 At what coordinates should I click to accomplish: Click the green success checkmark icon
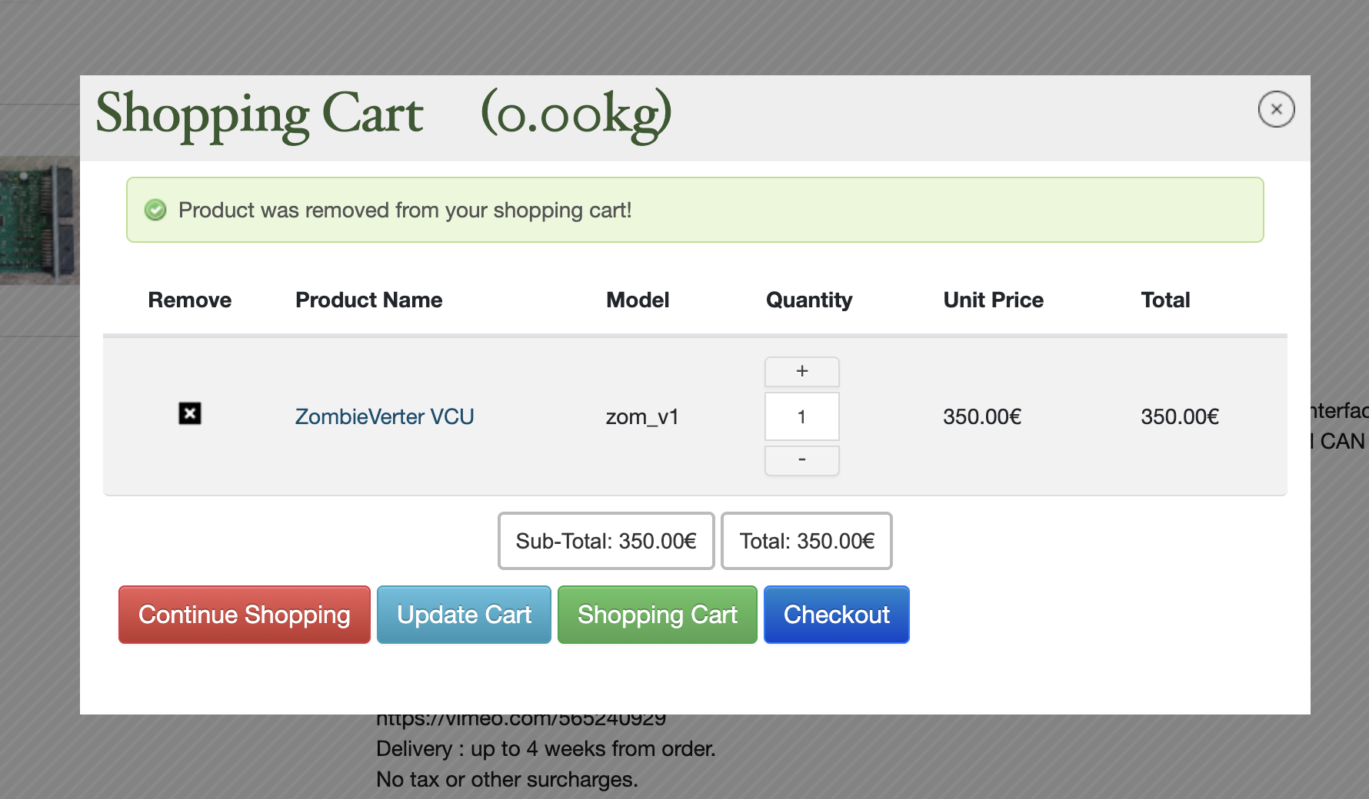(156, 210)
